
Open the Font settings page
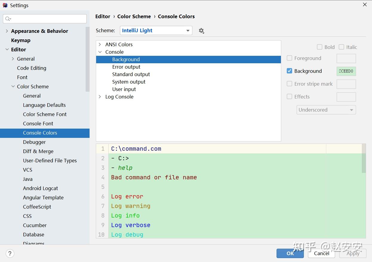point(22,77)
